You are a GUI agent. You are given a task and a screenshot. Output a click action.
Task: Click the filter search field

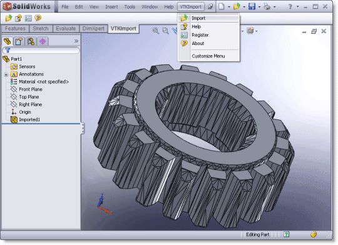[41, 51]
